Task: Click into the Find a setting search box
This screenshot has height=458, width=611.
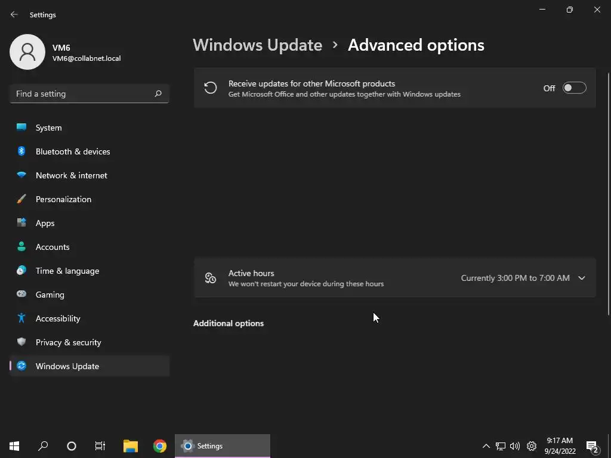Action: 90,94
